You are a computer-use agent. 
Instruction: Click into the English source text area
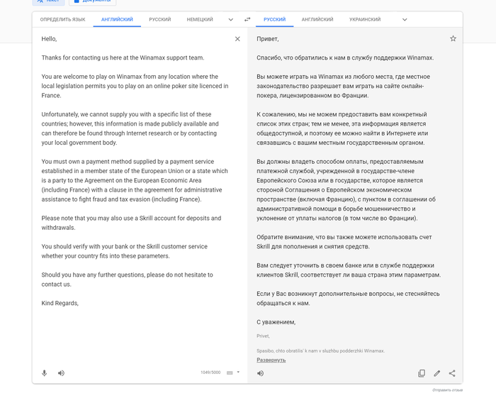[x=135, y=171]
